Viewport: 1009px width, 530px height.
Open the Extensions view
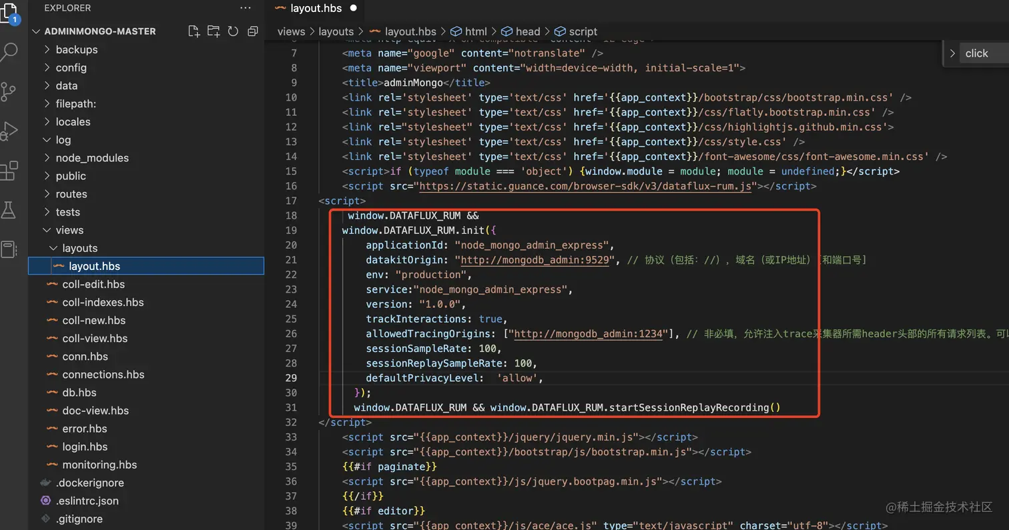pos(9,171)
